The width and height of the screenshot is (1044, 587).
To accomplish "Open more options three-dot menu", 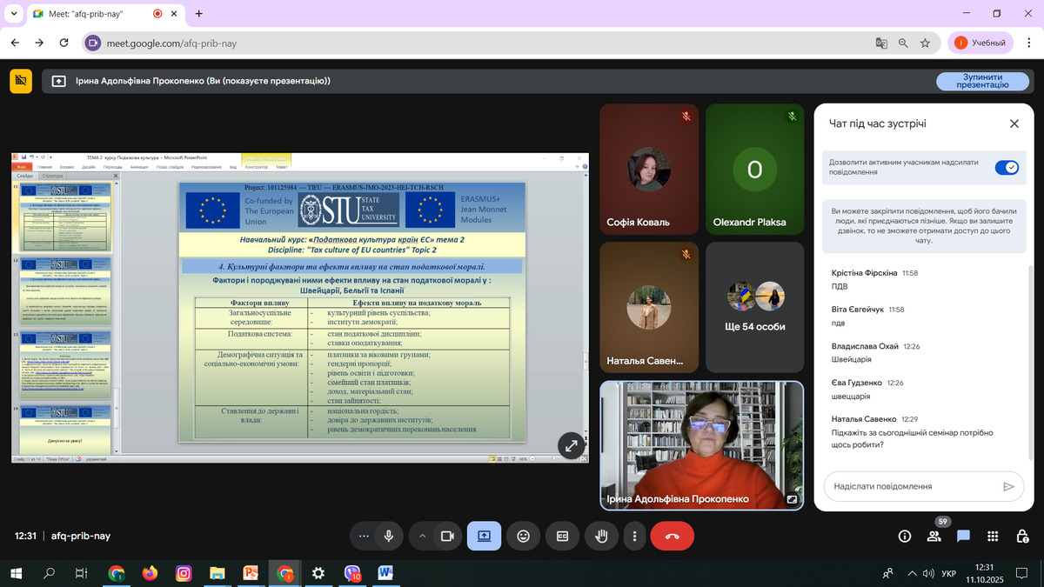I will [635, 537].
